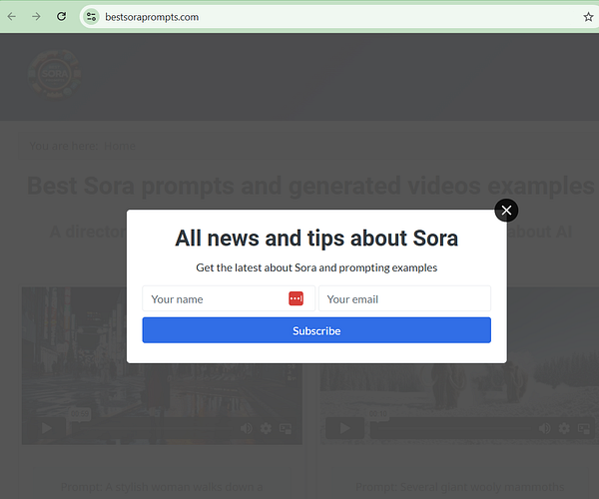Click the blue Subscribe button

point(316,330)
